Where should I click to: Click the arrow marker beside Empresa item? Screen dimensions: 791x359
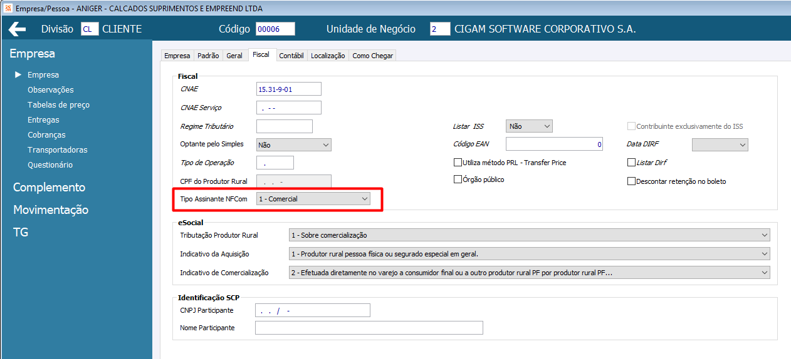coord(18,74)
